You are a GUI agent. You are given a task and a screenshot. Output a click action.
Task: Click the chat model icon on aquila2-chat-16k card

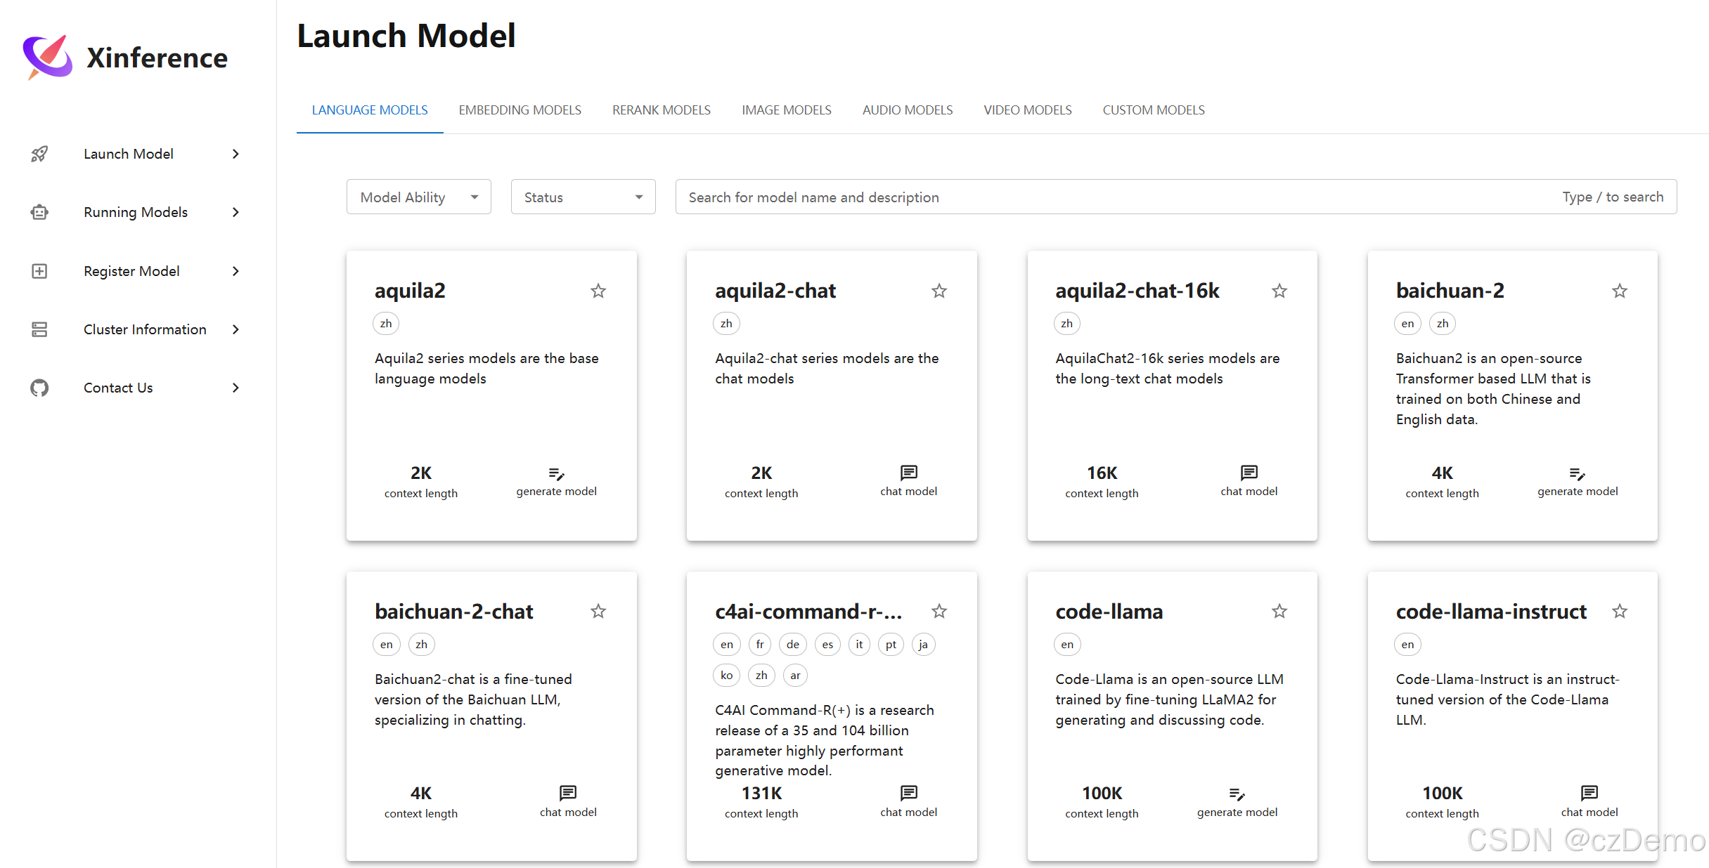[1249, 473]
